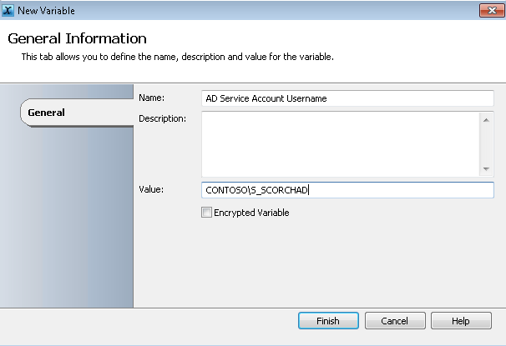Click the tab description sentence under the heading
Screen dimensions: 506x346
pos(178,57)
